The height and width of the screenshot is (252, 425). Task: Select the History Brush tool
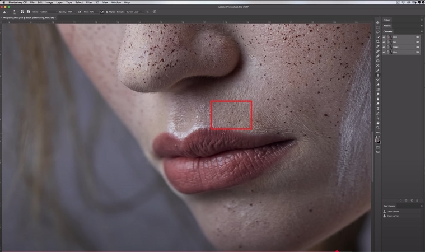(x=378, y=80)
